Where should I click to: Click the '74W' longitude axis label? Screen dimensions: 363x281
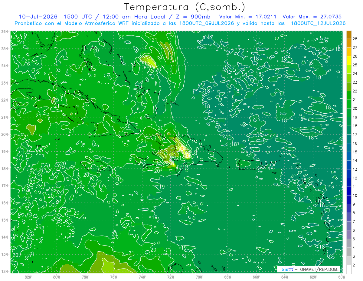tap(142, 277)
